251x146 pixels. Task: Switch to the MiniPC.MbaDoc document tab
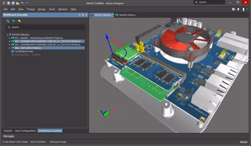click(x=102, y=15)
